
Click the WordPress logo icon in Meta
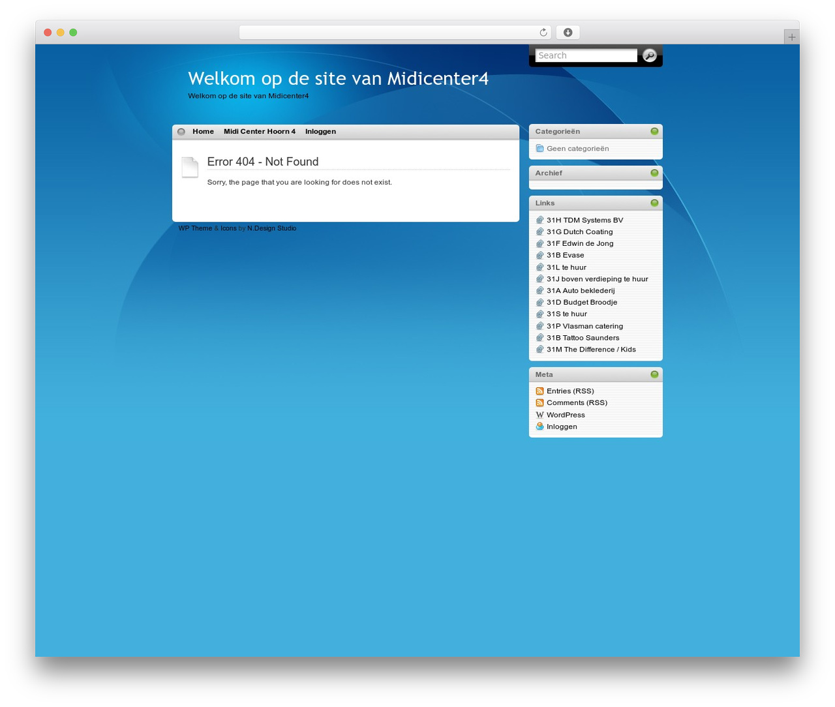(539, 415)
